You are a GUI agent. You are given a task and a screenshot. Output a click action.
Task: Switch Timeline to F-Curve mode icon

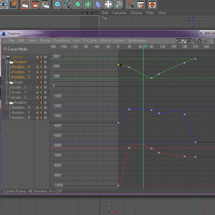(184, 41)
